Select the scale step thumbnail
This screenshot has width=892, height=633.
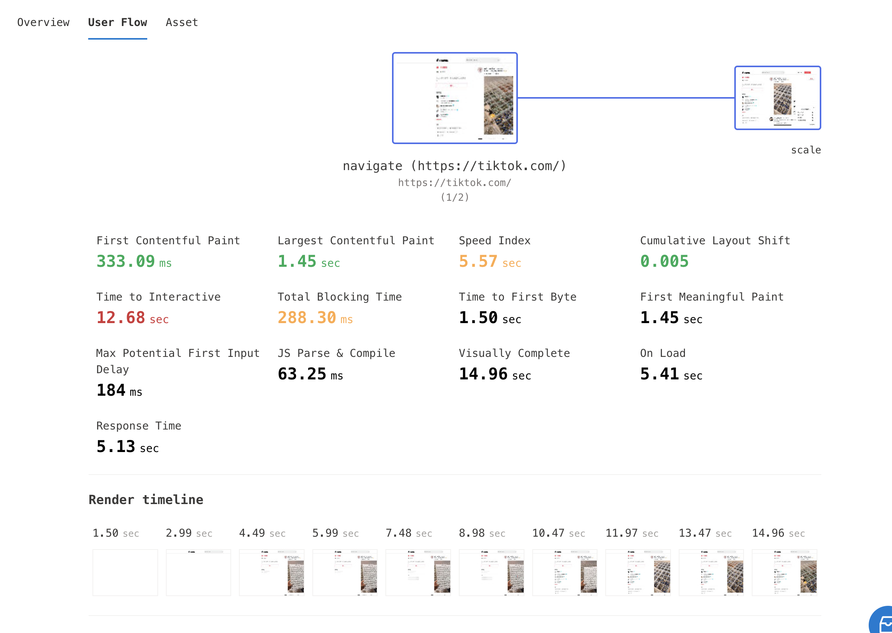pyautogui.click(x=777, y=97)
